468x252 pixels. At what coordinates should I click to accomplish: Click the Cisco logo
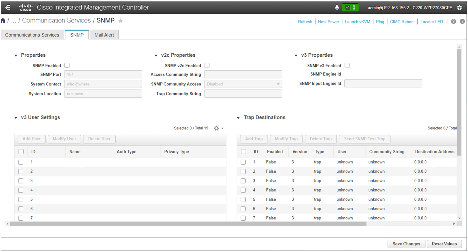pyautogui.click(x=26, y=8)
